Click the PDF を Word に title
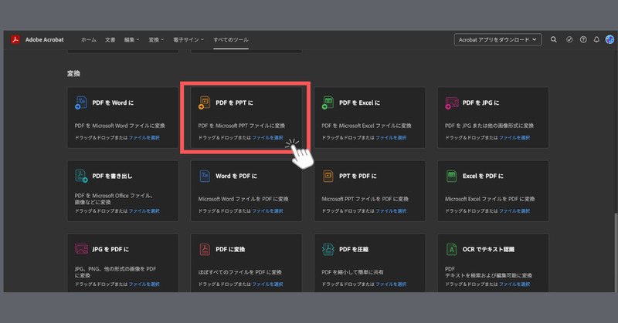Viewport: 618px width, 323px height. (x=113, y=103)
